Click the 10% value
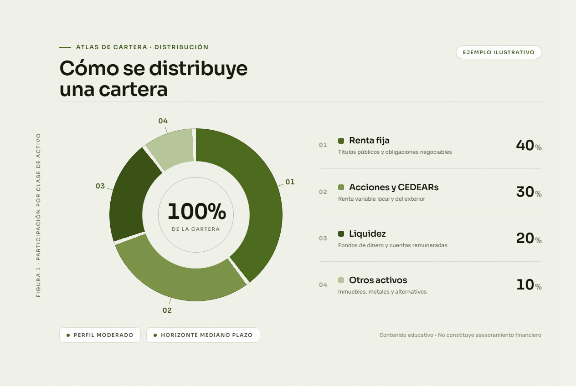Screen dimensions: 576x386 [529, 284]
